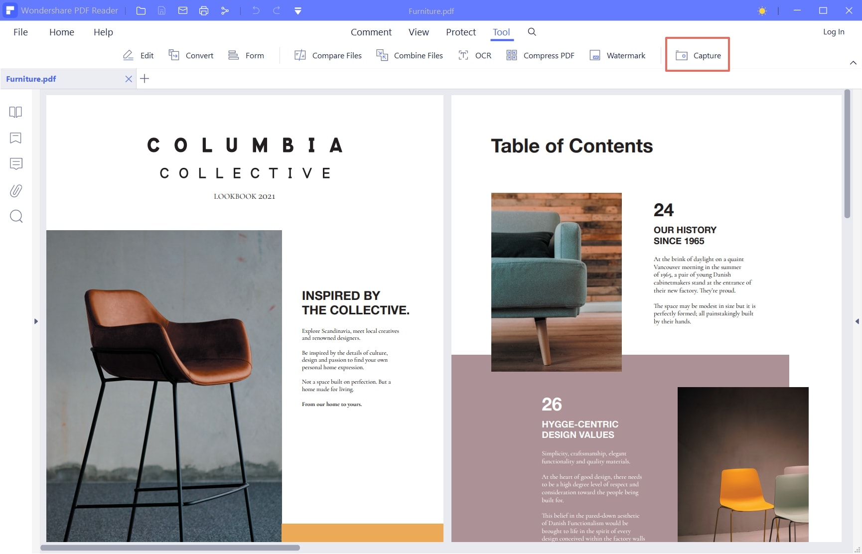Click the COLUMBIA title text
The image size is (862, 554).
coord(245,145)
